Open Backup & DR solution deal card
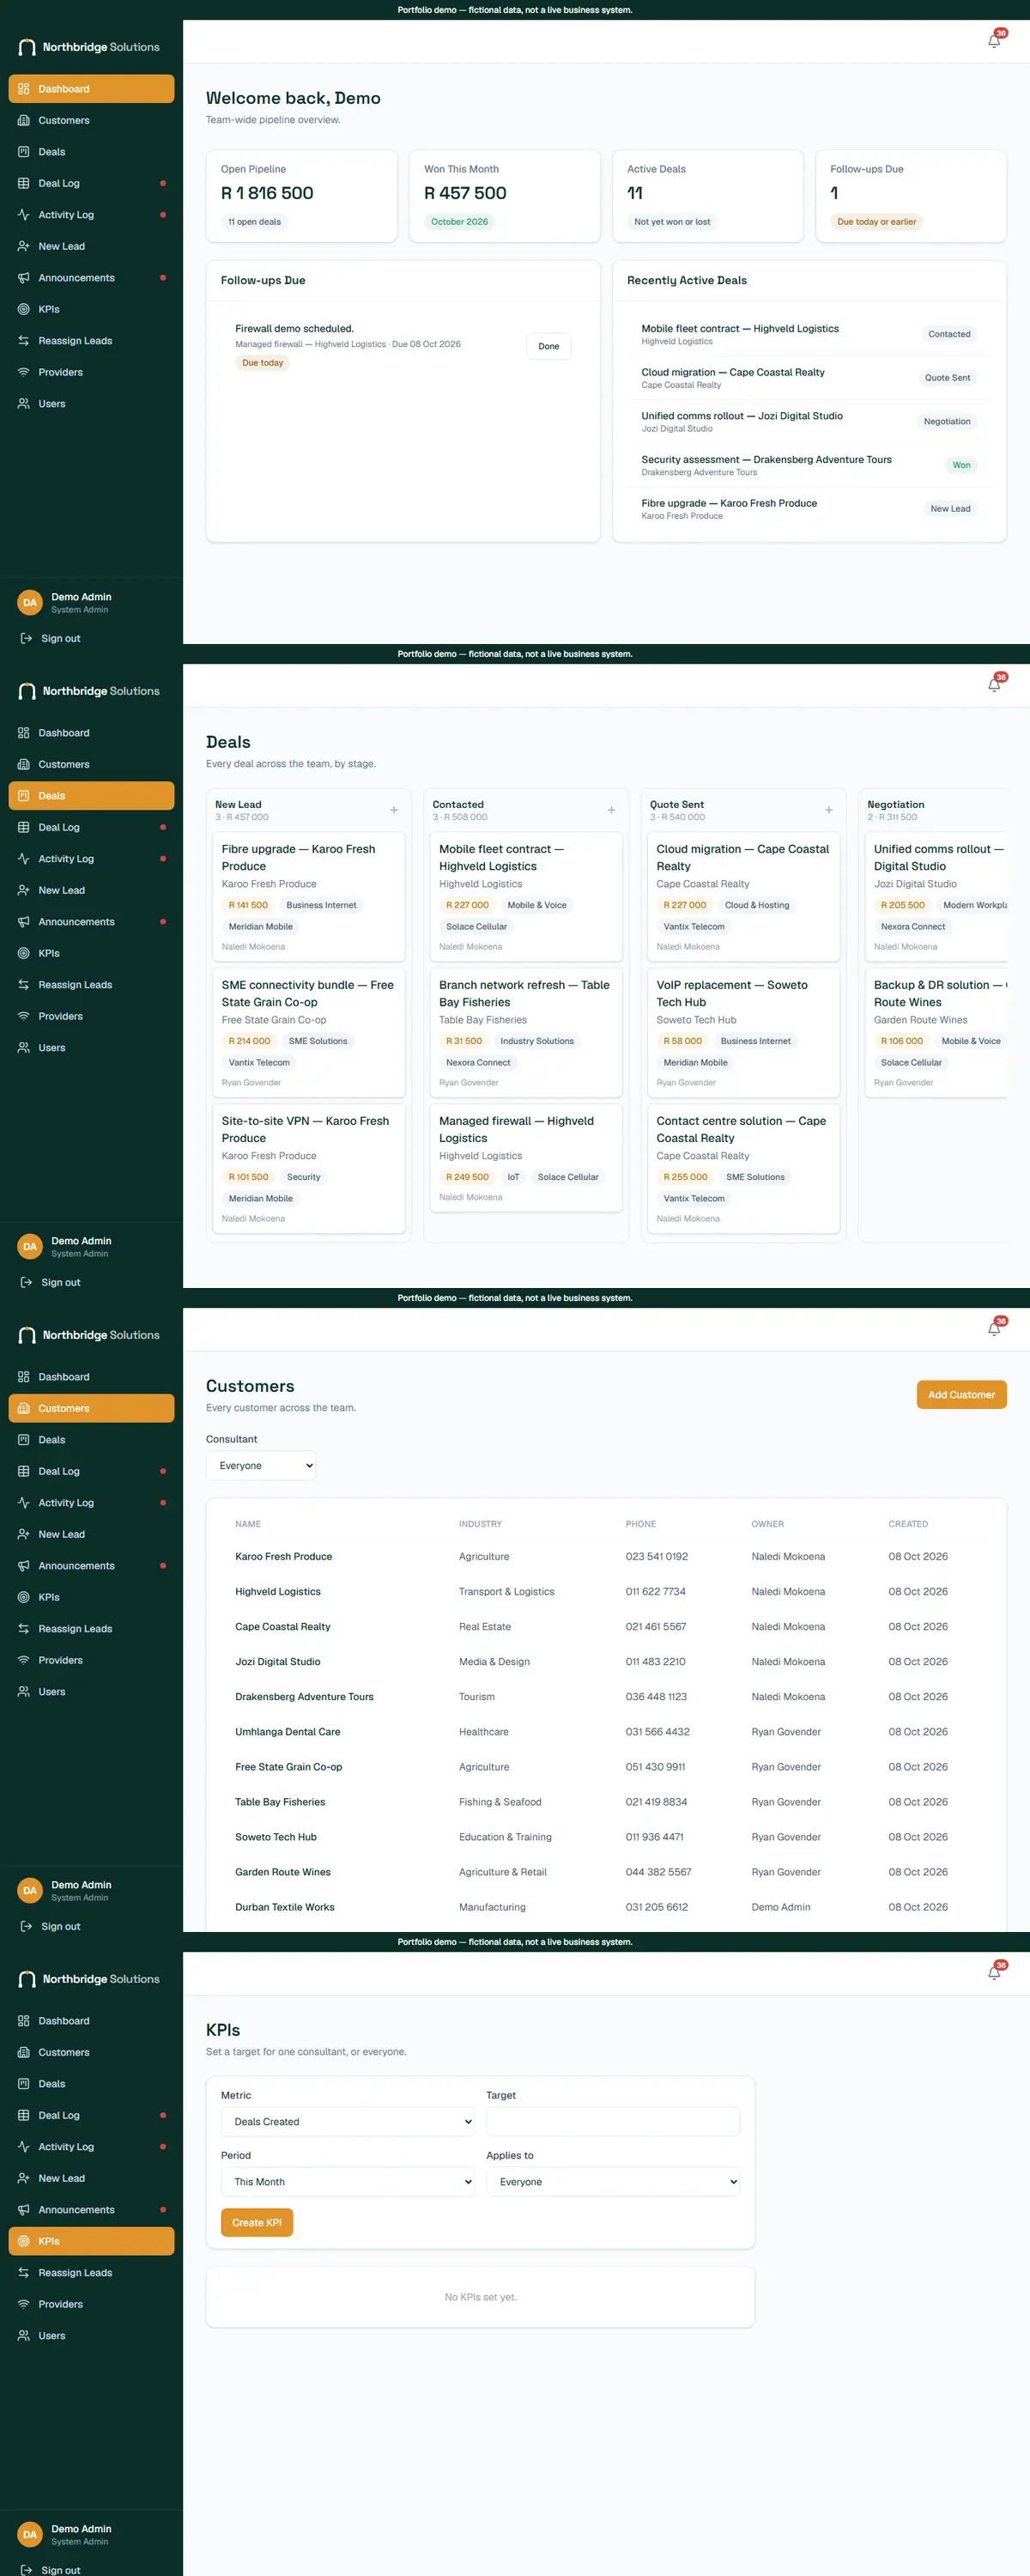Screen dimensions: 1030x2576 pos(937,1032)
